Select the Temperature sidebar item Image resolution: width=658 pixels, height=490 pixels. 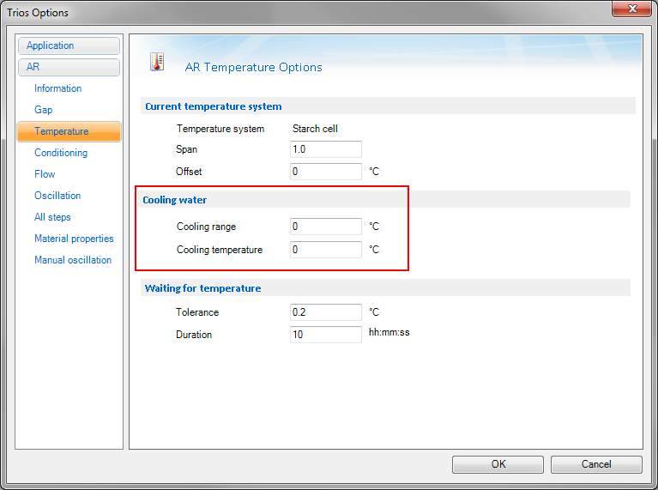tap(69, 131)
